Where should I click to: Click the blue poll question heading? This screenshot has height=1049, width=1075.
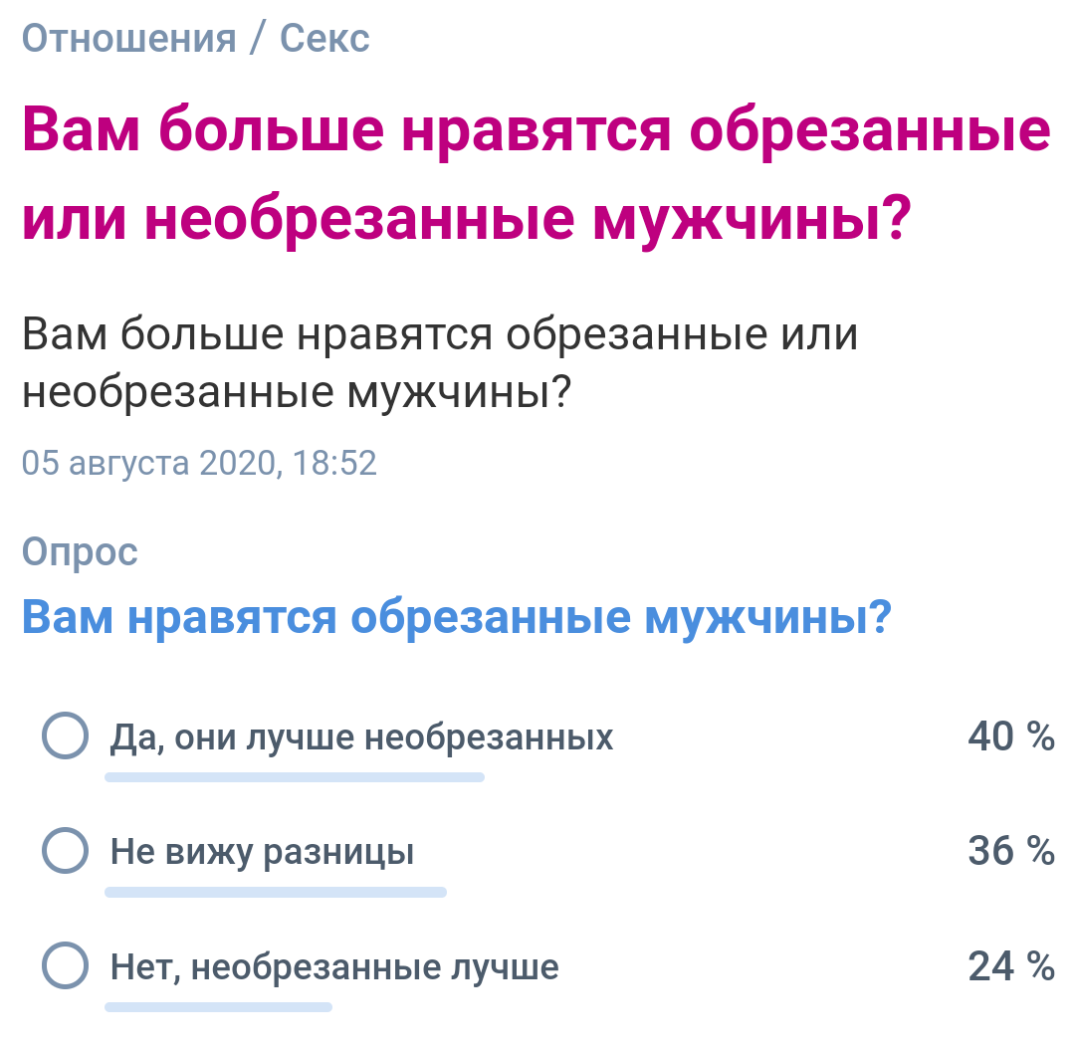457,617
